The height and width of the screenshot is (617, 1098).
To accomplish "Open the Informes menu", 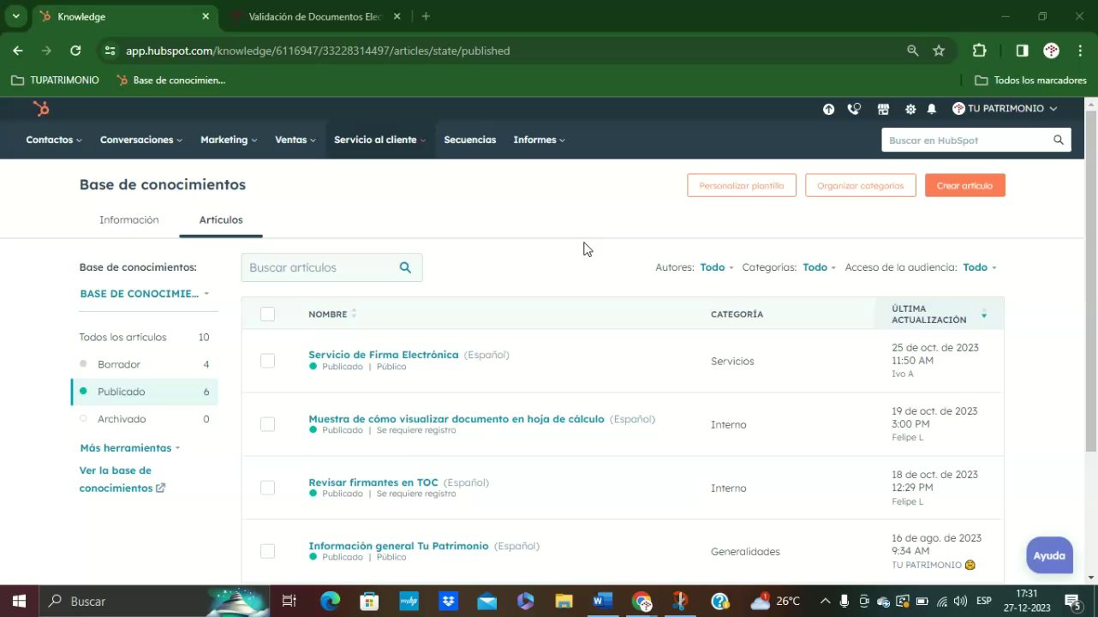I will point(540,140).
